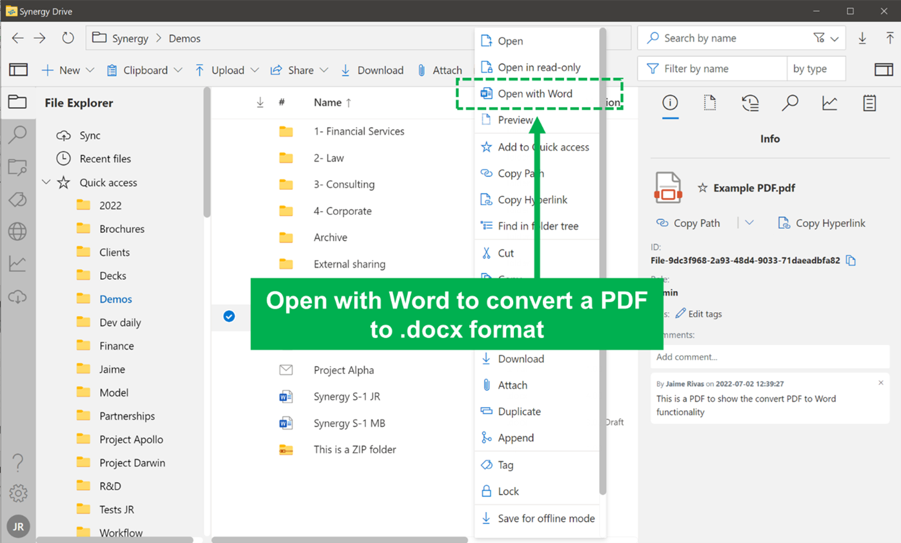The width and height of the screenshot is (901, 543).
Task: Switch to the notes list tab in details panel
Action: [x=869, y=103]
